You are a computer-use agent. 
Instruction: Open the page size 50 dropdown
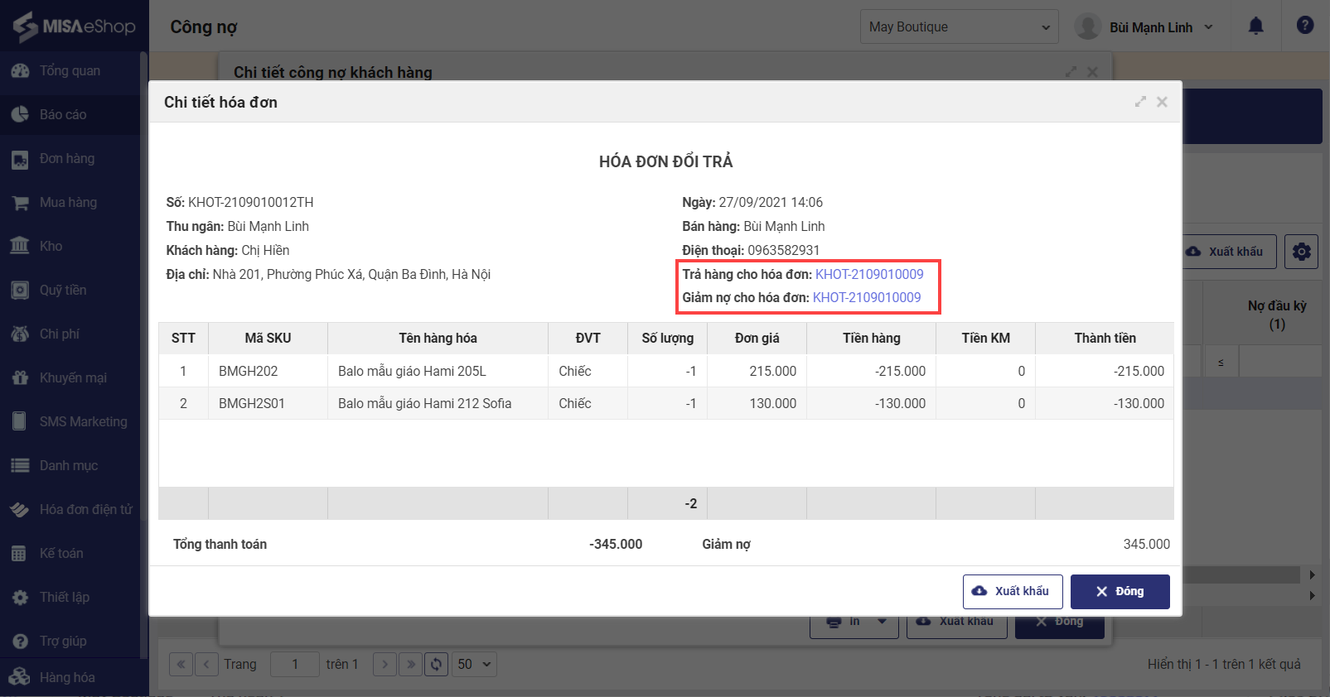(x=474, y=664)
